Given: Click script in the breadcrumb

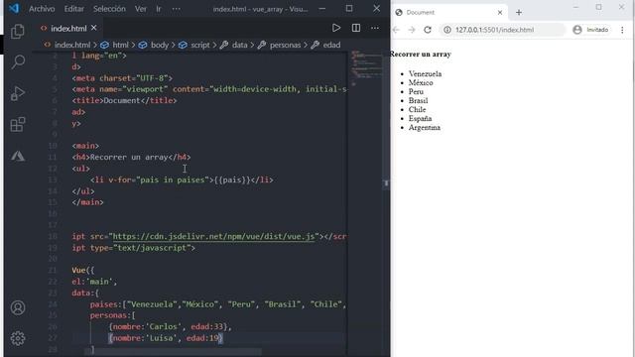Looking at the screenshot, I should pyautogui.click(x=200, y=45).
